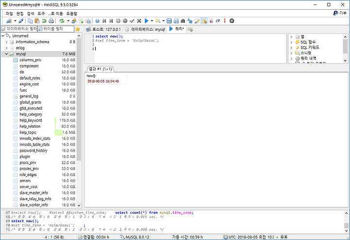Expand the information_schema database node
350x240 pixels.
point(6,42)
